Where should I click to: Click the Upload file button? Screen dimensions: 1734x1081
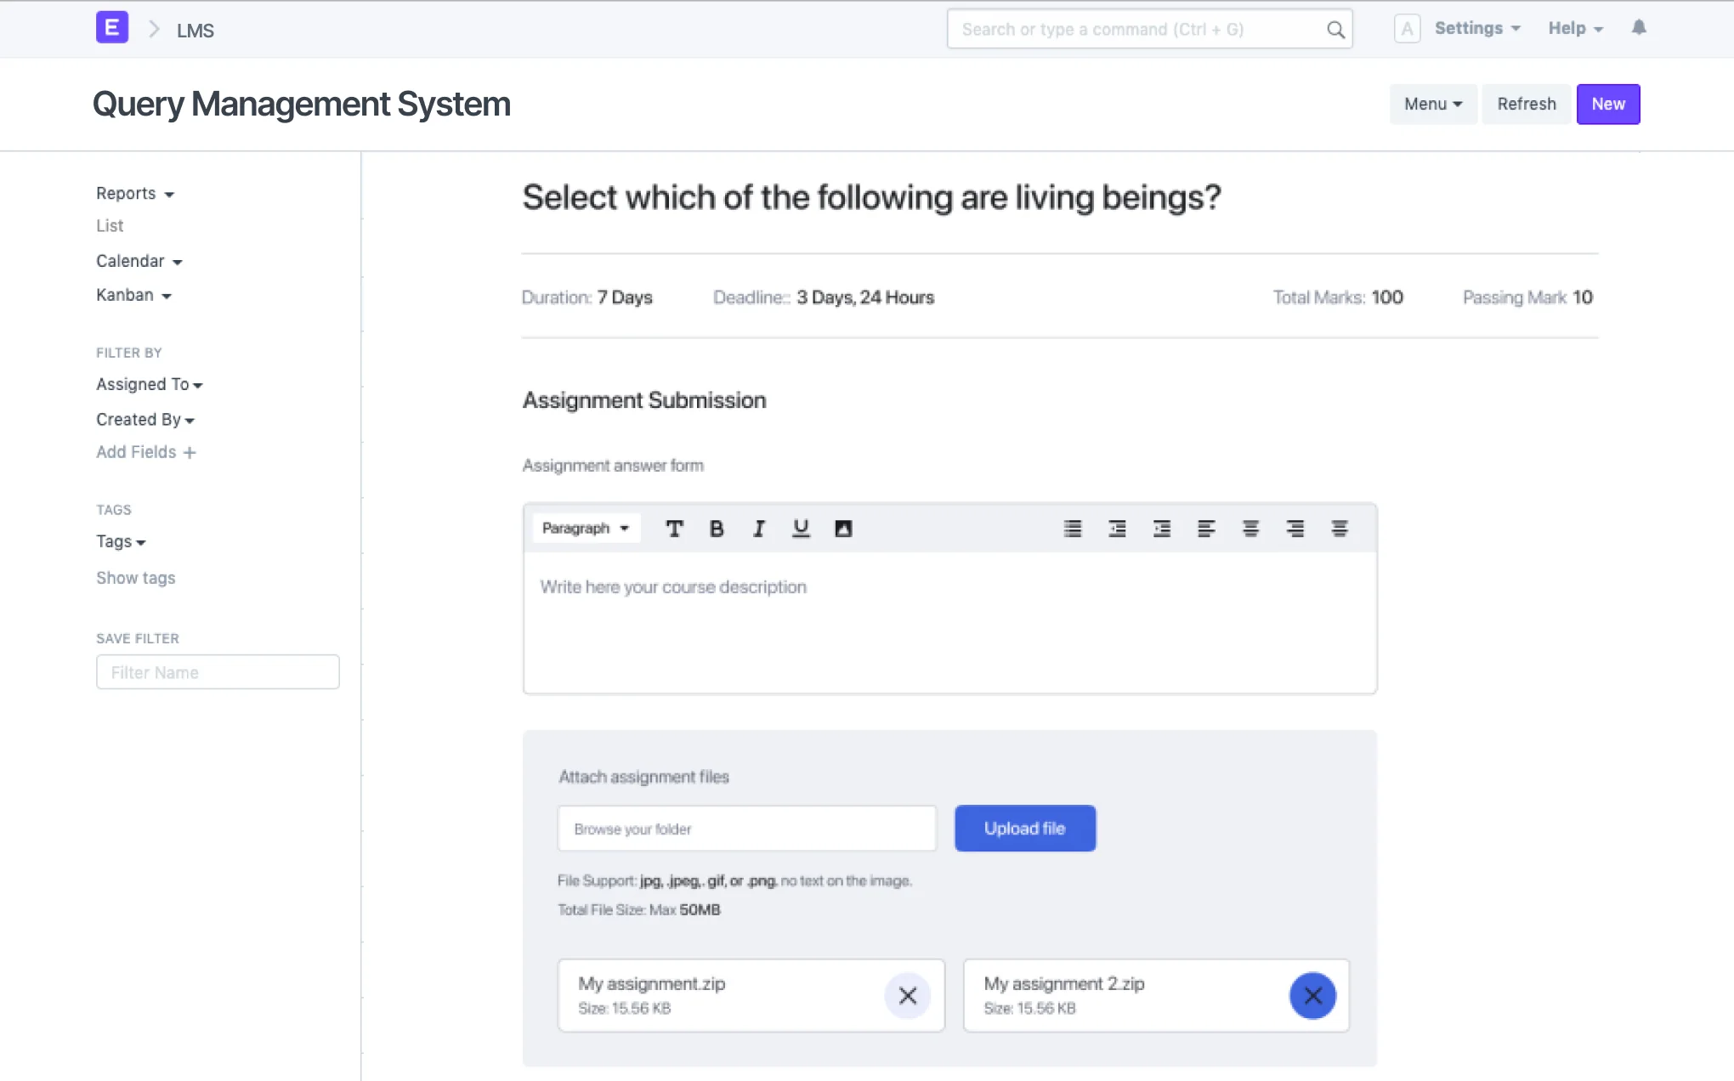tap(1024, 829)
